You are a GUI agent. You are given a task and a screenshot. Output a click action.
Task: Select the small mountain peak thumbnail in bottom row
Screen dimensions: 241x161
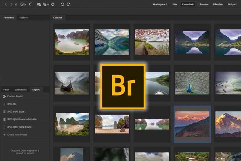(x=72, y=155)
